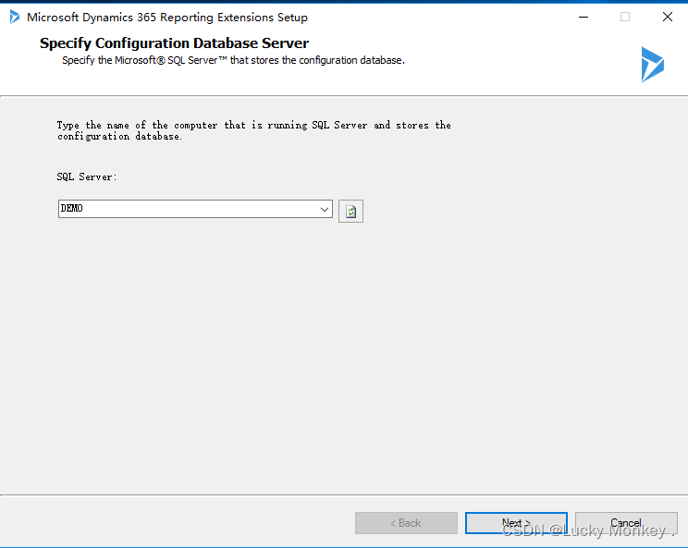Image resolution: width=688 pixels, height=548 pixels.
Task: Cancel the Reporting Extensions setup
Action: [x=626, y=523]
